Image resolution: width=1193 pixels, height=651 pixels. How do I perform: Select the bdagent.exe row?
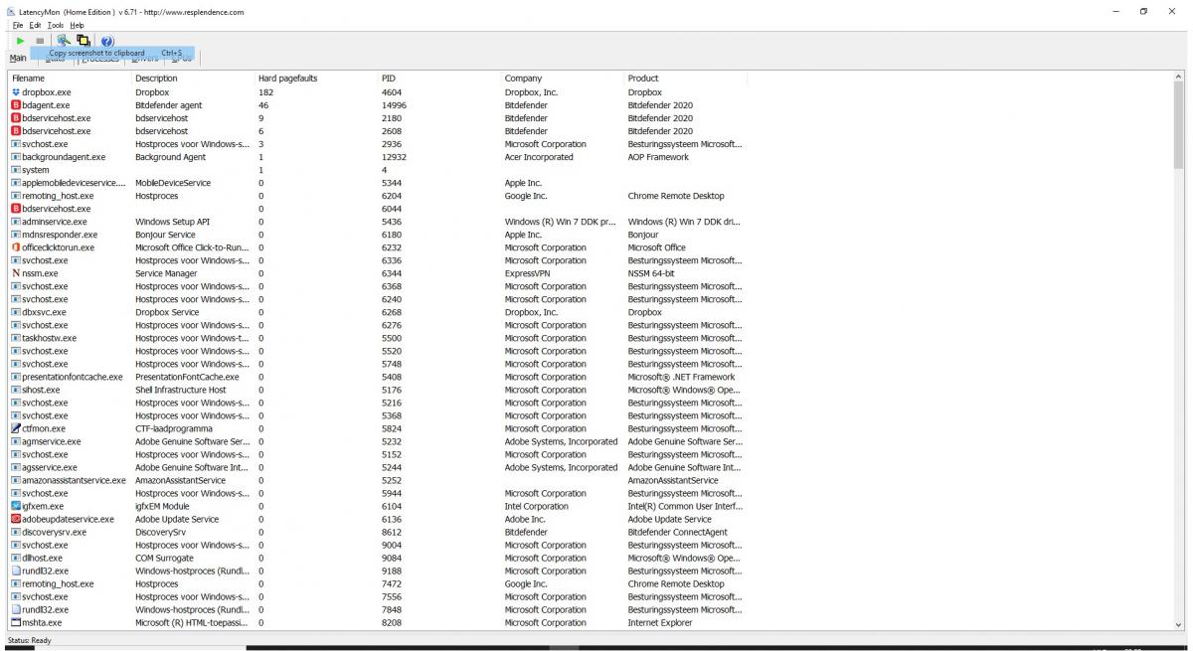pos(377,105)
